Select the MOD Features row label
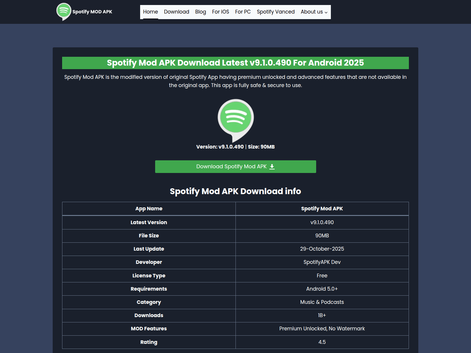Image resolution: width=471 pixels, height=353 pixels. pyautogui.click(x=149, y=329)
